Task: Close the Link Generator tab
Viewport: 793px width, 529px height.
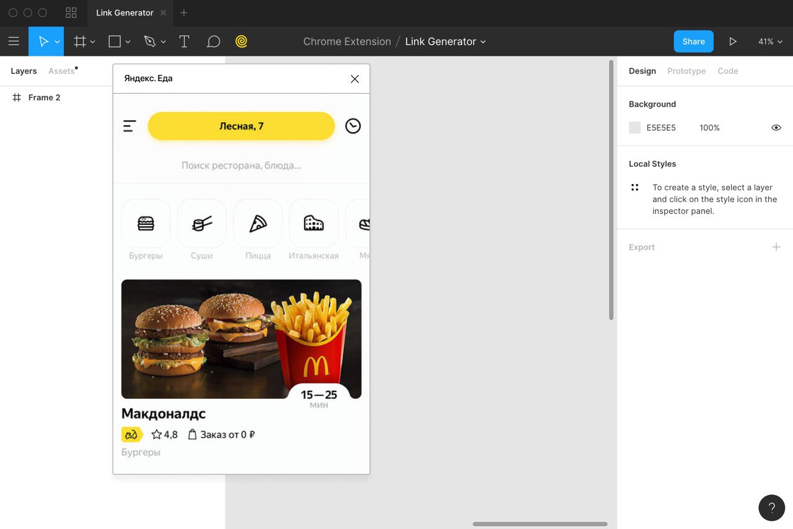Action: pyautogui.click(x=163, y=12)
